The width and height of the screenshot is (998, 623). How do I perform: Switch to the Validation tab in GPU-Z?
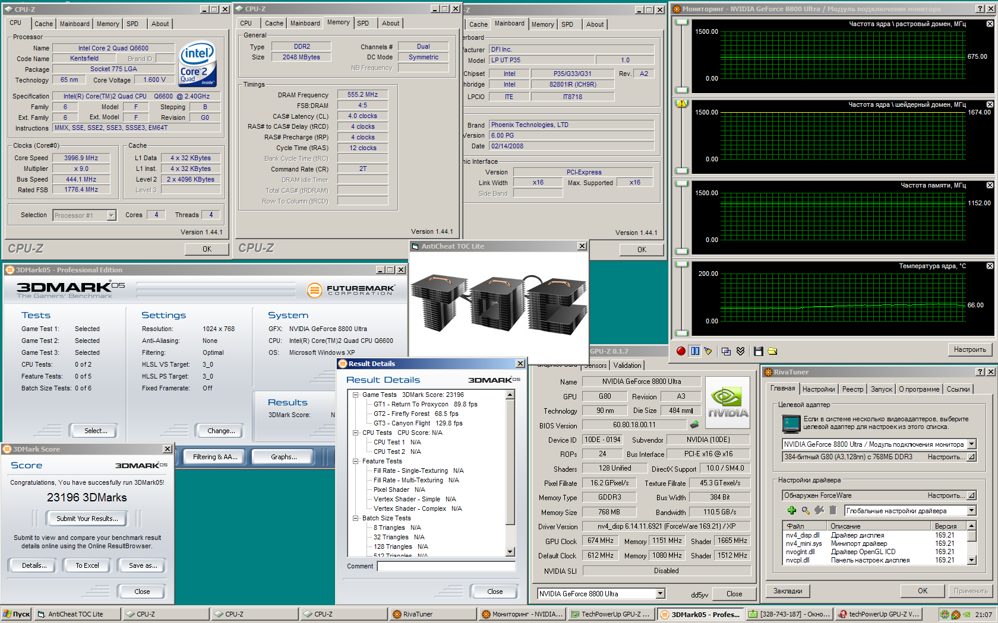click(x=627, y=365)
